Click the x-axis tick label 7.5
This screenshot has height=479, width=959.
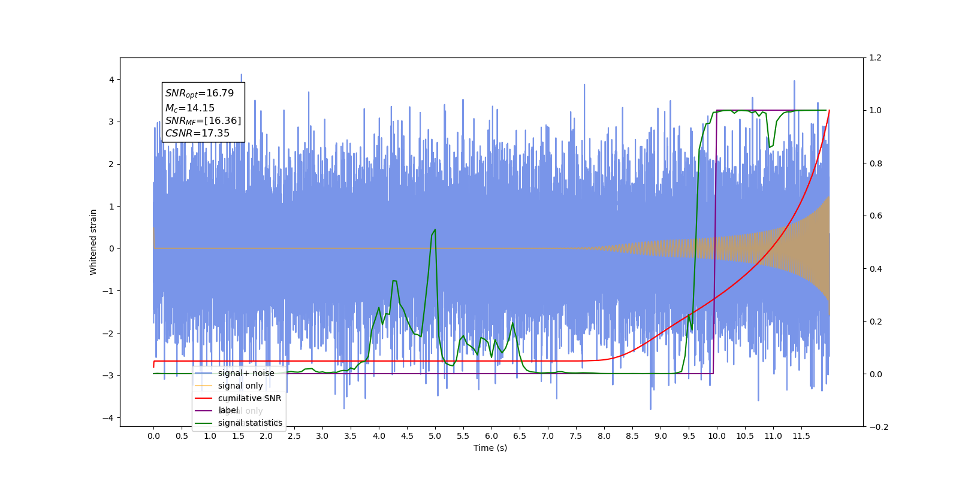(576, 436)
